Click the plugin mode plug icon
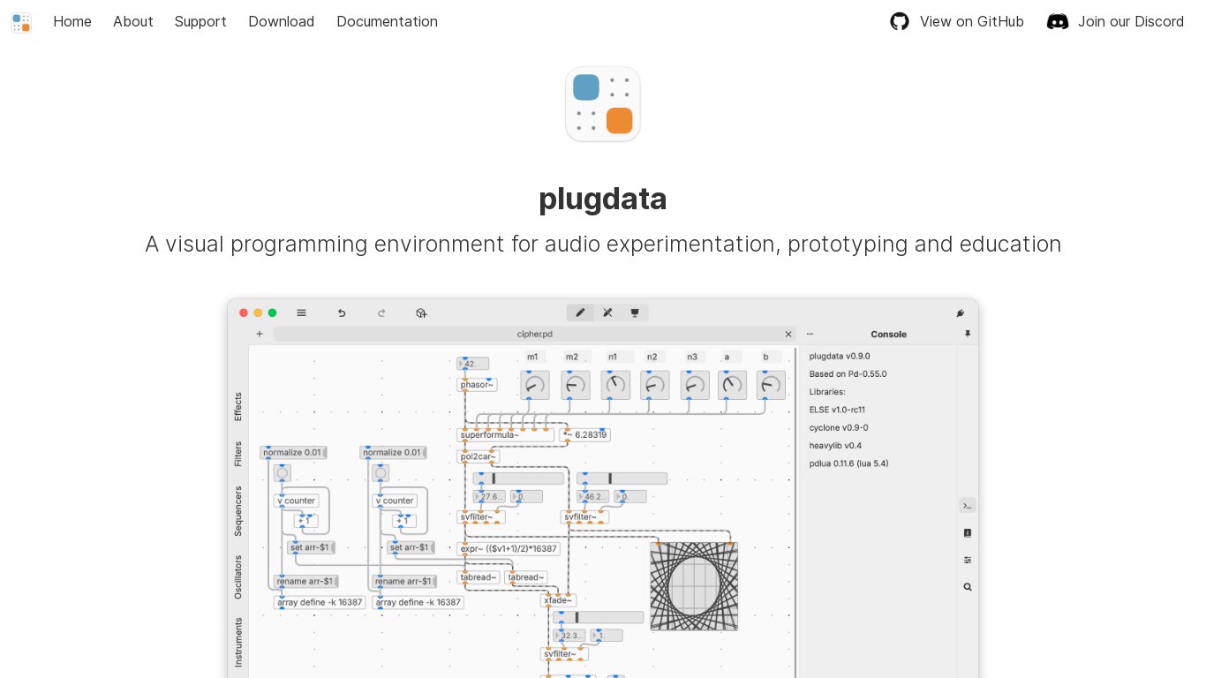Screen dimensions: 1206x678 [961, 313]
